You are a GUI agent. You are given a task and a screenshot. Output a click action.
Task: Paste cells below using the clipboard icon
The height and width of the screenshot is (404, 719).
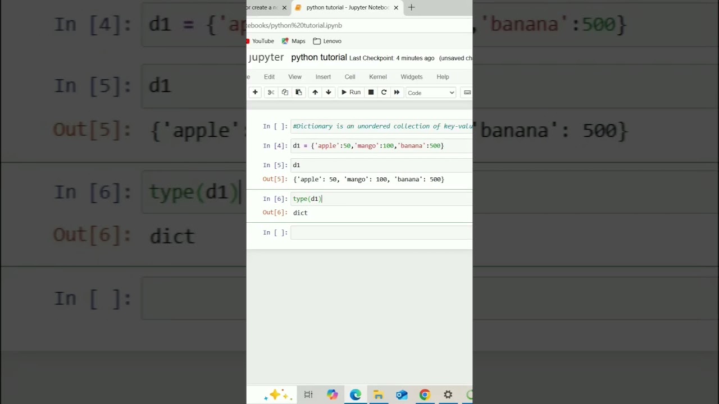[x=298, y=93]
